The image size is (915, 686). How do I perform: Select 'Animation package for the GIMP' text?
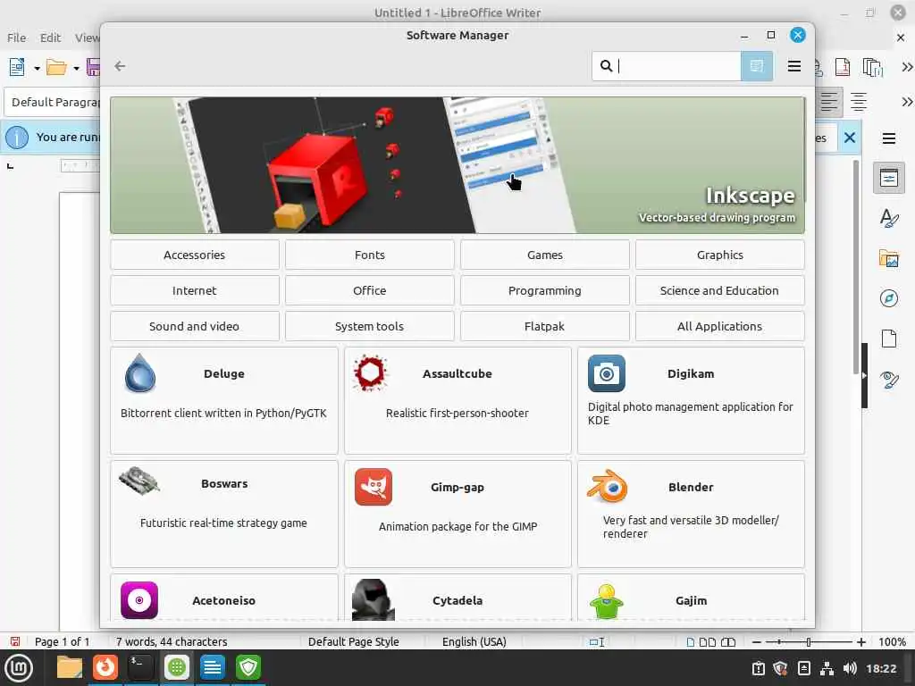[457, 526]
